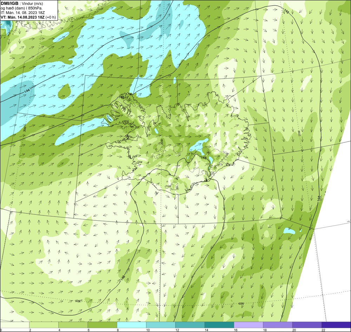Click the '20W' longitude label over Iceland
The image size is (351, 332).
(162, 142)
